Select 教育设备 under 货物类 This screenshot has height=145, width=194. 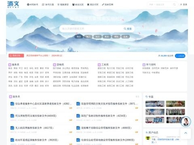75,68
